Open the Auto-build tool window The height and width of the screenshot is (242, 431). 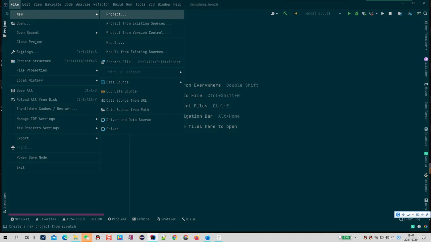point(73,219)
